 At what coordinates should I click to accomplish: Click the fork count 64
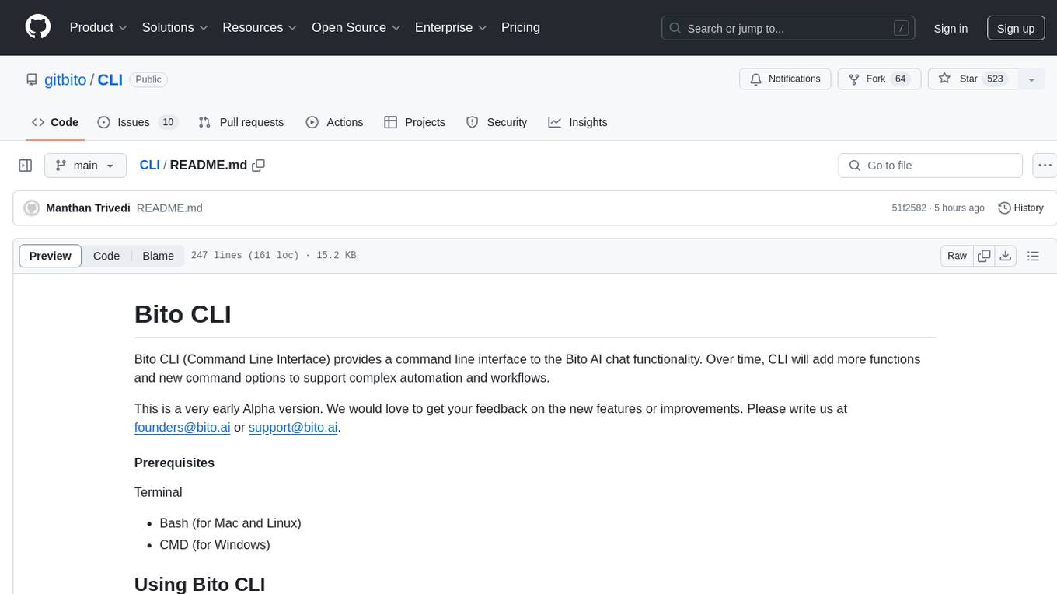click(x=901, y=79)
